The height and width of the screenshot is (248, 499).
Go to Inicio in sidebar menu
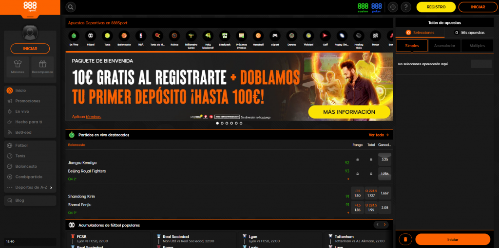coord(30,90)
